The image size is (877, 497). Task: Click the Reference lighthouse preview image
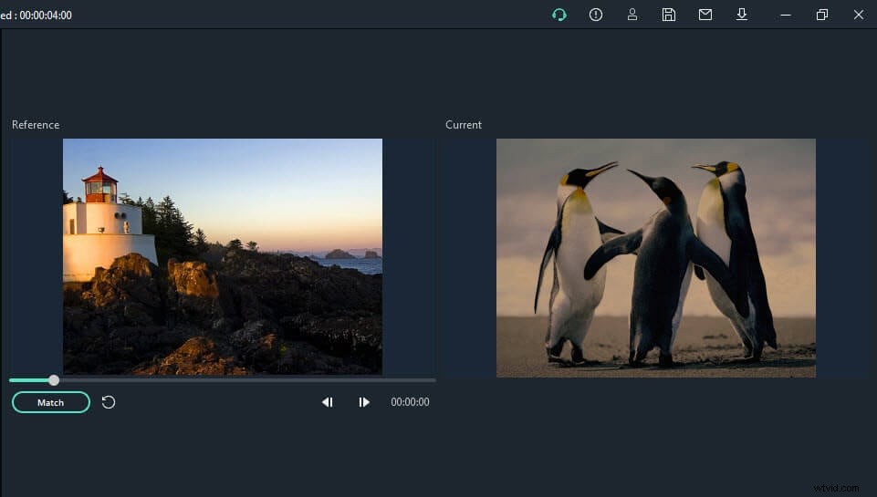coord(223,256)
